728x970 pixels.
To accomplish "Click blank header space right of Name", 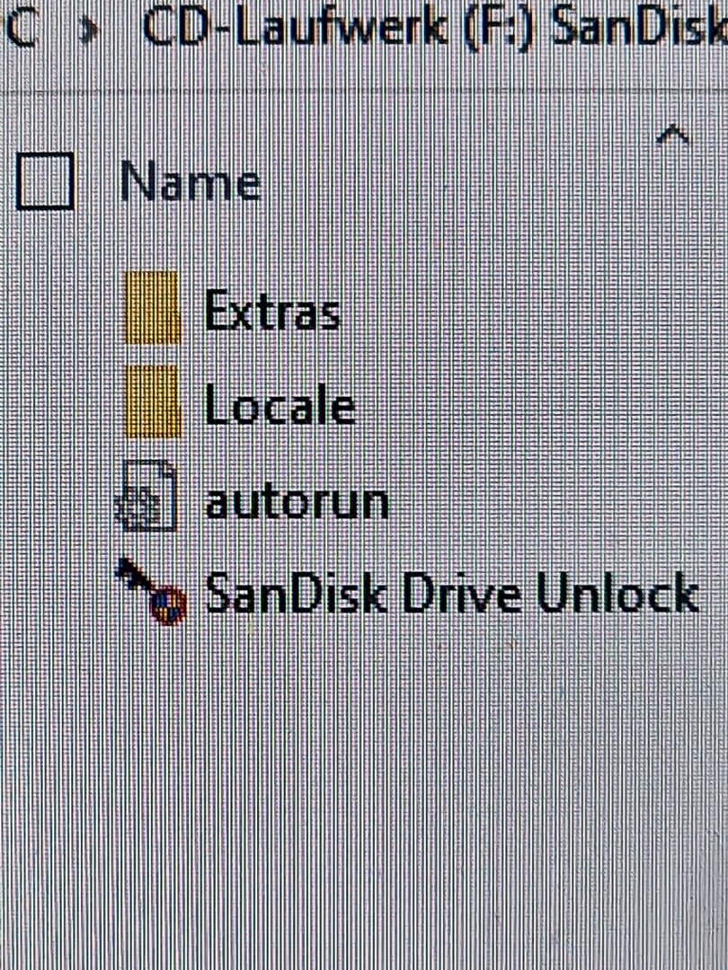I will tap(458, 182).
